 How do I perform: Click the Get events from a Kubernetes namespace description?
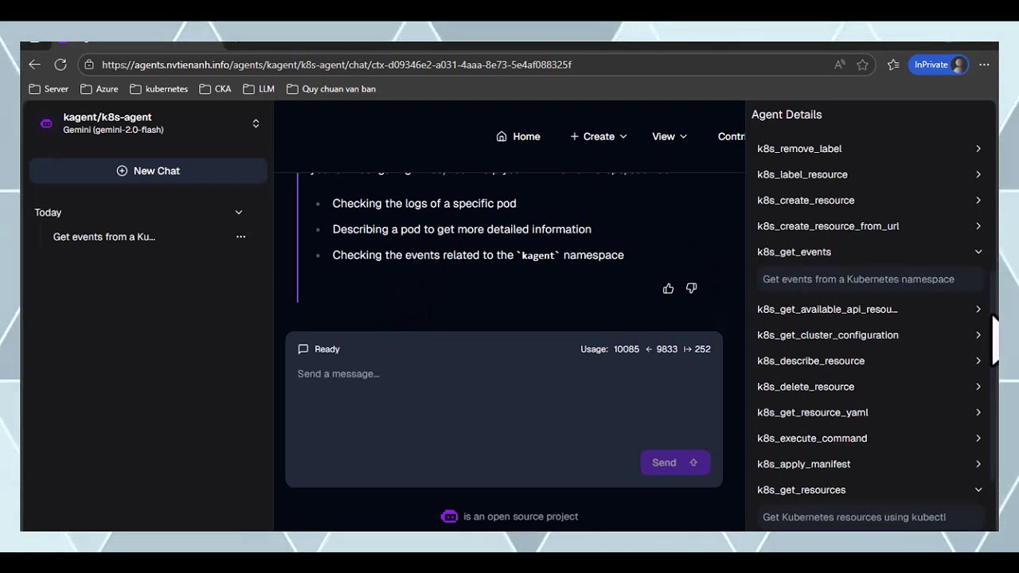click(x=858, y=279)
